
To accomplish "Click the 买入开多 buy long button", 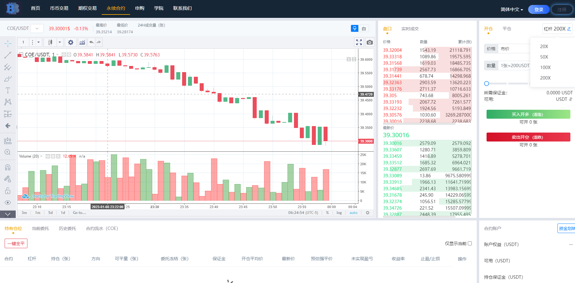I will point(528,114).
